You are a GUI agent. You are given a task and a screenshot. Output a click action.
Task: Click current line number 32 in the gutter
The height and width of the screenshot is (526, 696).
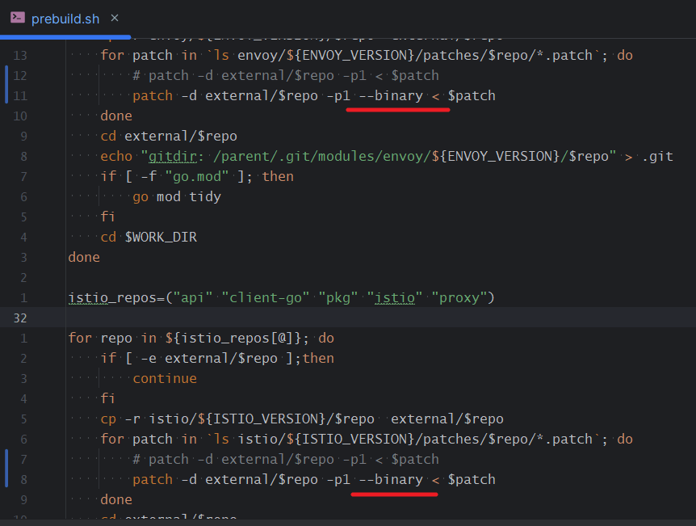[x=19, y=318]
